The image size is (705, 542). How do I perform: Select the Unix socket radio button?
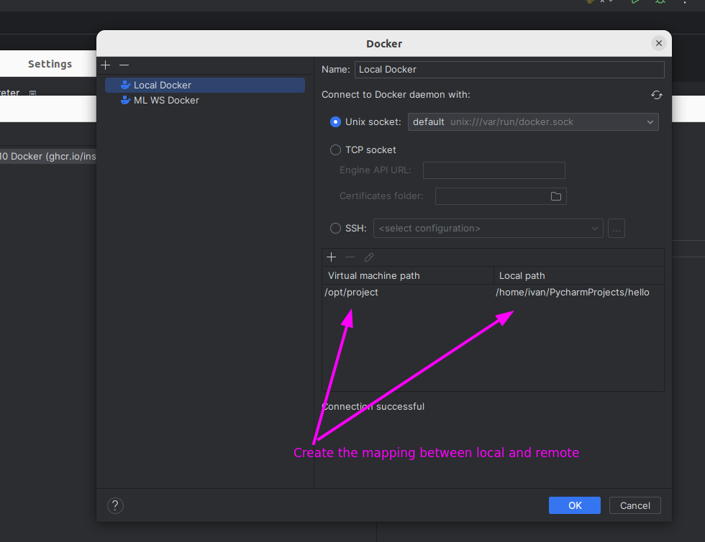[335, 121]
